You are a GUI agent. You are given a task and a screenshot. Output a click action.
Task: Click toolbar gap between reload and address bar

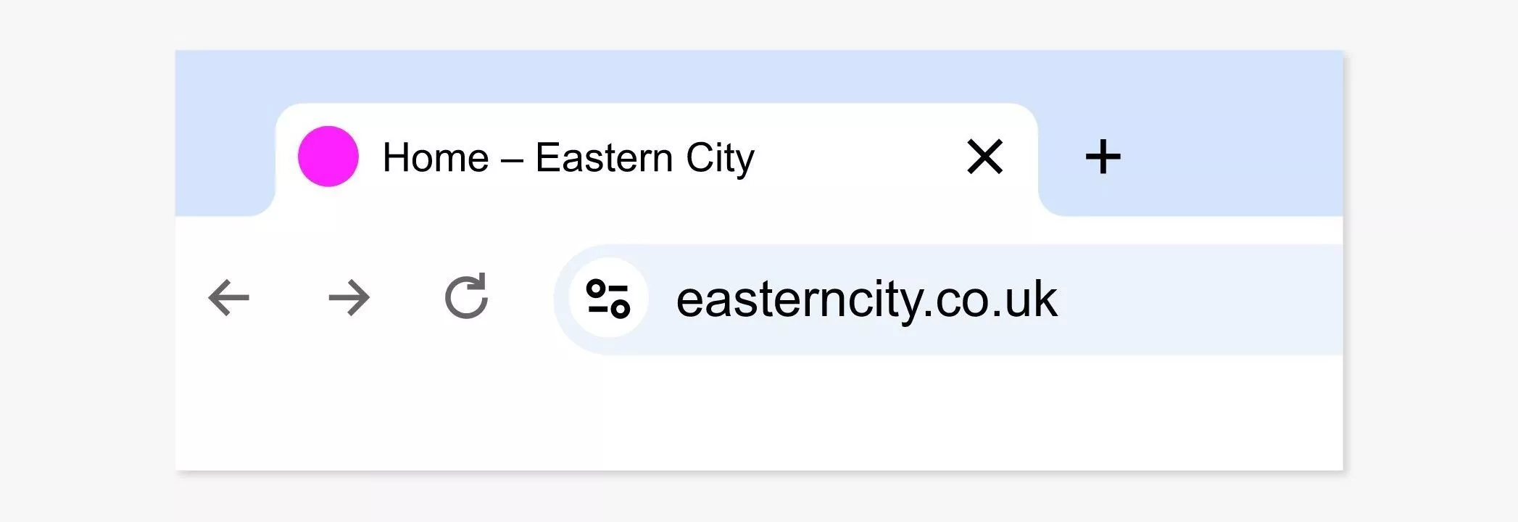coord(522,298)
